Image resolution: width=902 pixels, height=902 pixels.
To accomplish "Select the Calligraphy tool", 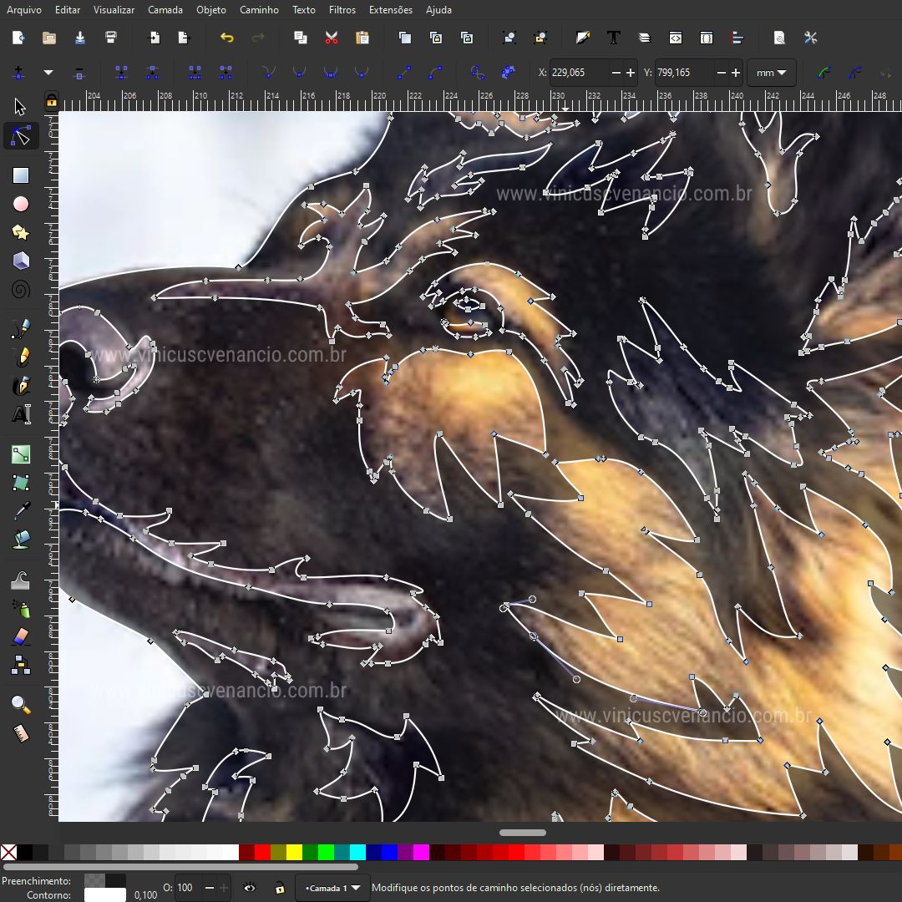I will (21, 385).
